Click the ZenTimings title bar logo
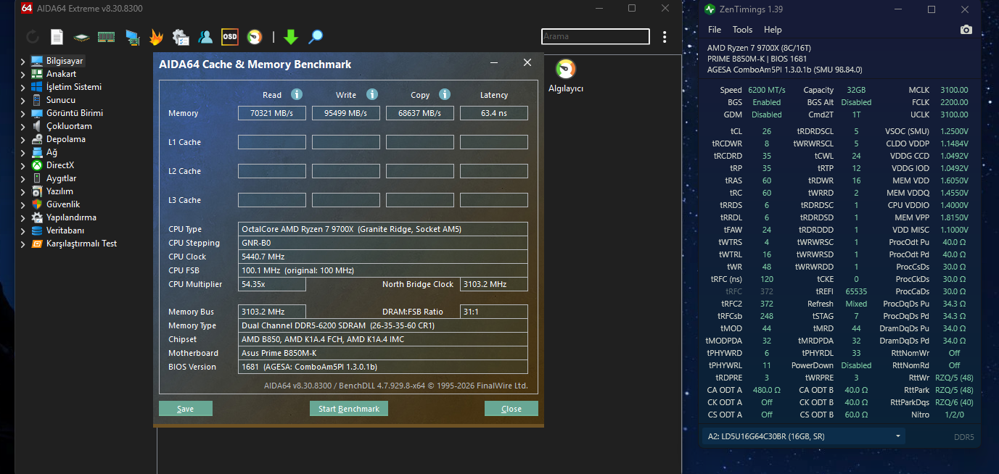The height and width of the screenshot is (474, 999). (710, 9)
